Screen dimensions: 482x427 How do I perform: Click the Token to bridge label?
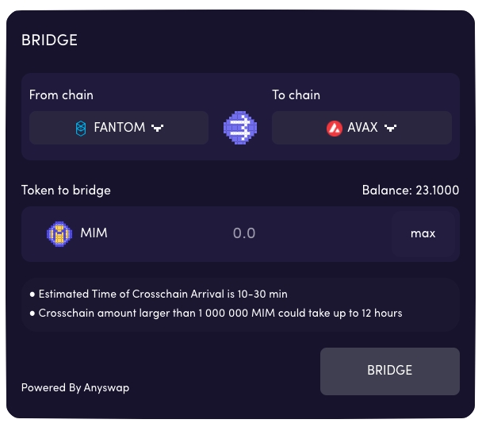[x=66, y=190]
